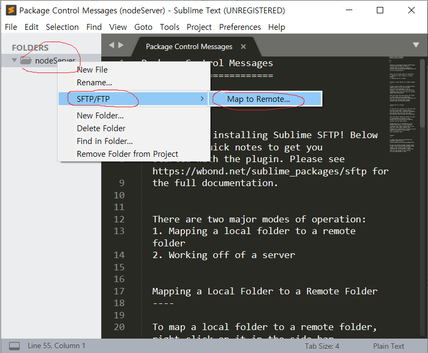Open the Tools menu

pos(169,27)
